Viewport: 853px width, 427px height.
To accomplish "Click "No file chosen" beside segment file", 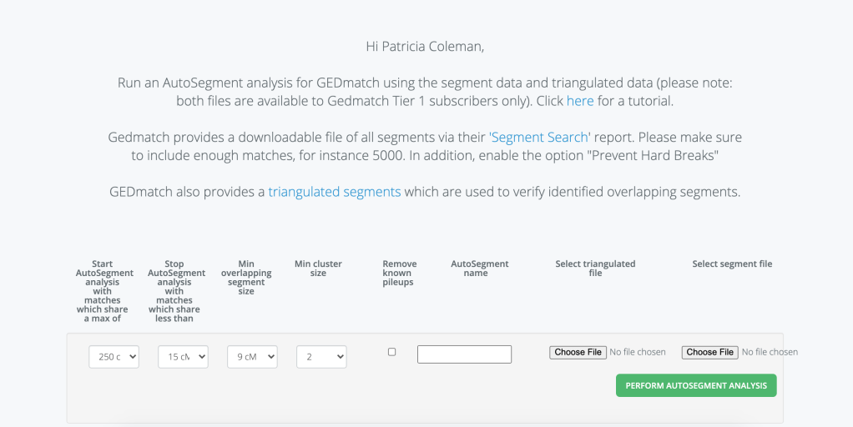I will [x=770, y=352].
